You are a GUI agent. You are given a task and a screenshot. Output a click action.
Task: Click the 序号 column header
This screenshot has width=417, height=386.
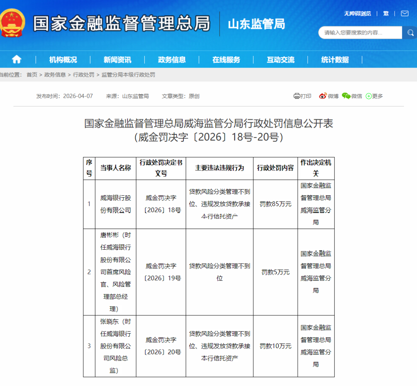click(89, 168)
